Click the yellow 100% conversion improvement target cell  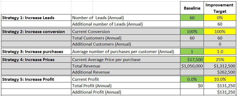(x=220, y=31)
